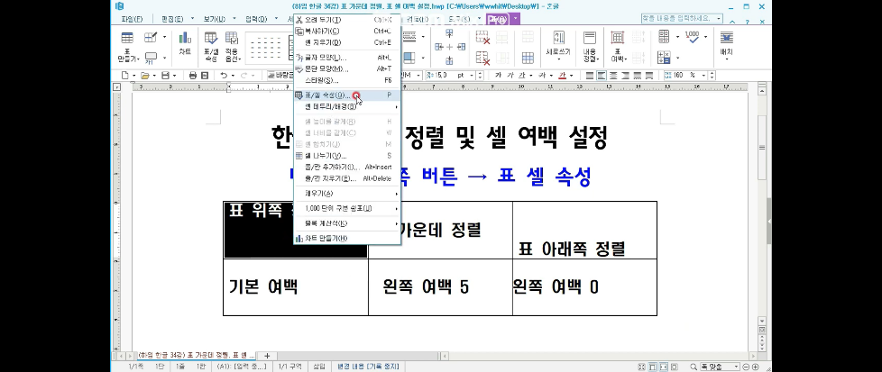
Task: Open the font size 15.0 pt dropdown
Action: click(470, 75)
